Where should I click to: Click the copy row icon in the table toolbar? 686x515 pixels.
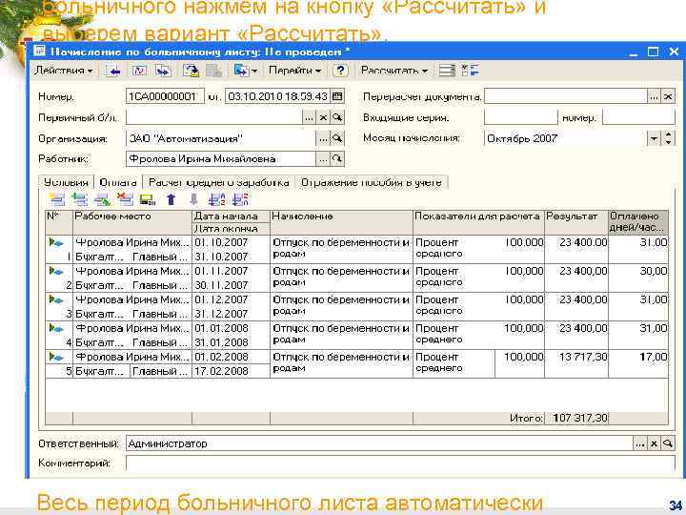pyautogui.click(x=80, y=199)
